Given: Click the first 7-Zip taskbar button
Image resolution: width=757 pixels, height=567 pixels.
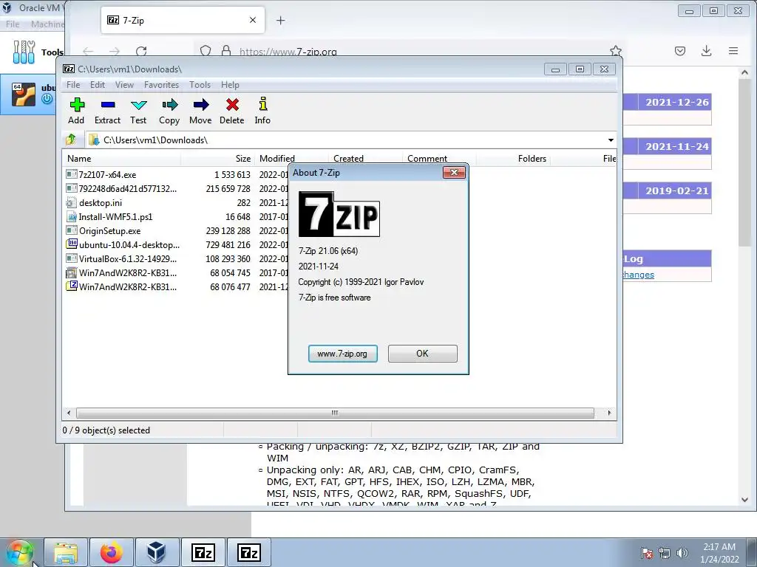Looking at the screenshot, I should pos(203,552).
